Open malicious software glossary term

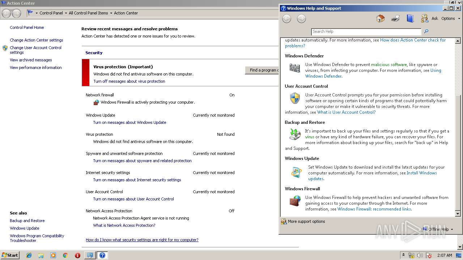(x=389, y=65)
